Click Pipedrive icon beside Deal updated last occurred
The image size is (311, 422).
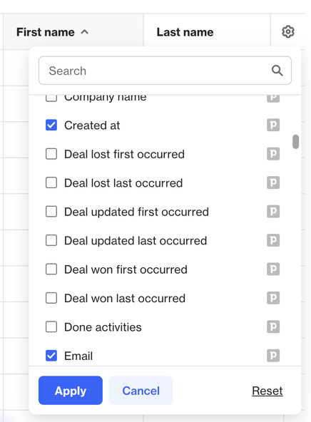click(273, 240)
